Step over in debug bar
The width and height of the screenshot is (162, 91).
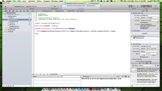40,74
